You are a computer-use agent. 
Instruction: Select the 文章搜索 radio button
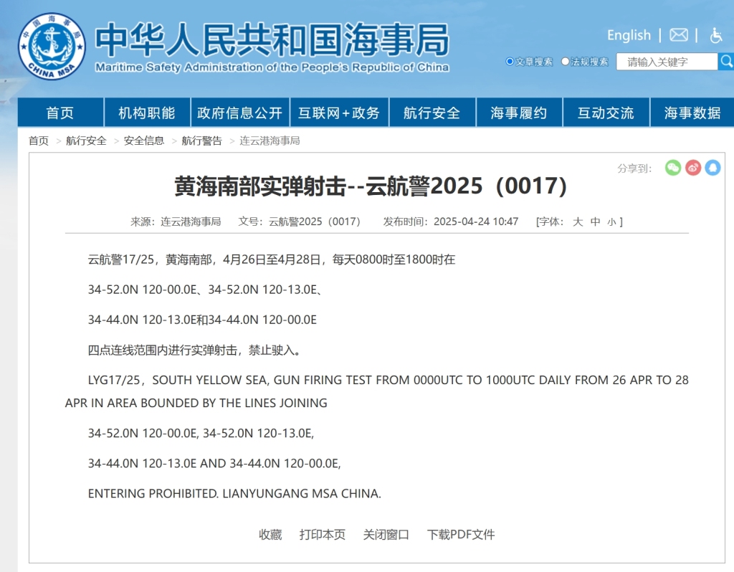tap(510, 62)
